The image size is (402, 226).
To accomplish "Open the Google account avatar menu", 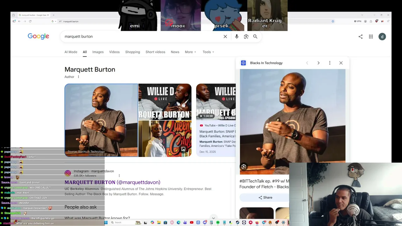I will 382,37.
